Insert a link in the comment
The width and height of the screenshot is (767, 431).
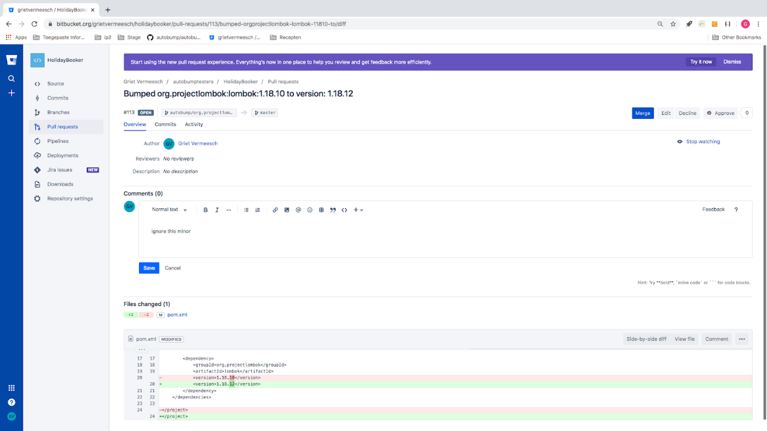pos(275,210)
